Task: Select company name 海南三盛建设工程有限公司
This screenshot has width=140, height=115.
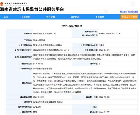Action: pos(45,34)
